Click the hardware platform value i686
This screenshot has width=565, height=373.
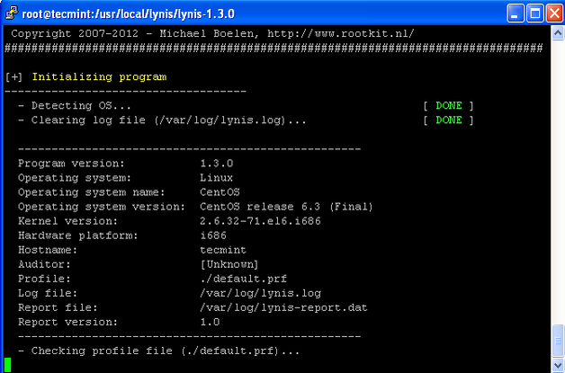click(213, 235)
